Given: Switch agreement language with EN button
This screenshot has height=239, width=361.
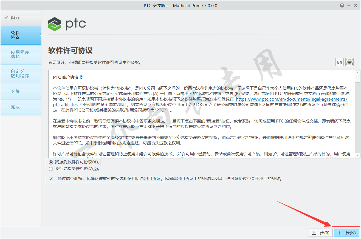Looking at the screenshot, I should coord(340,62).
